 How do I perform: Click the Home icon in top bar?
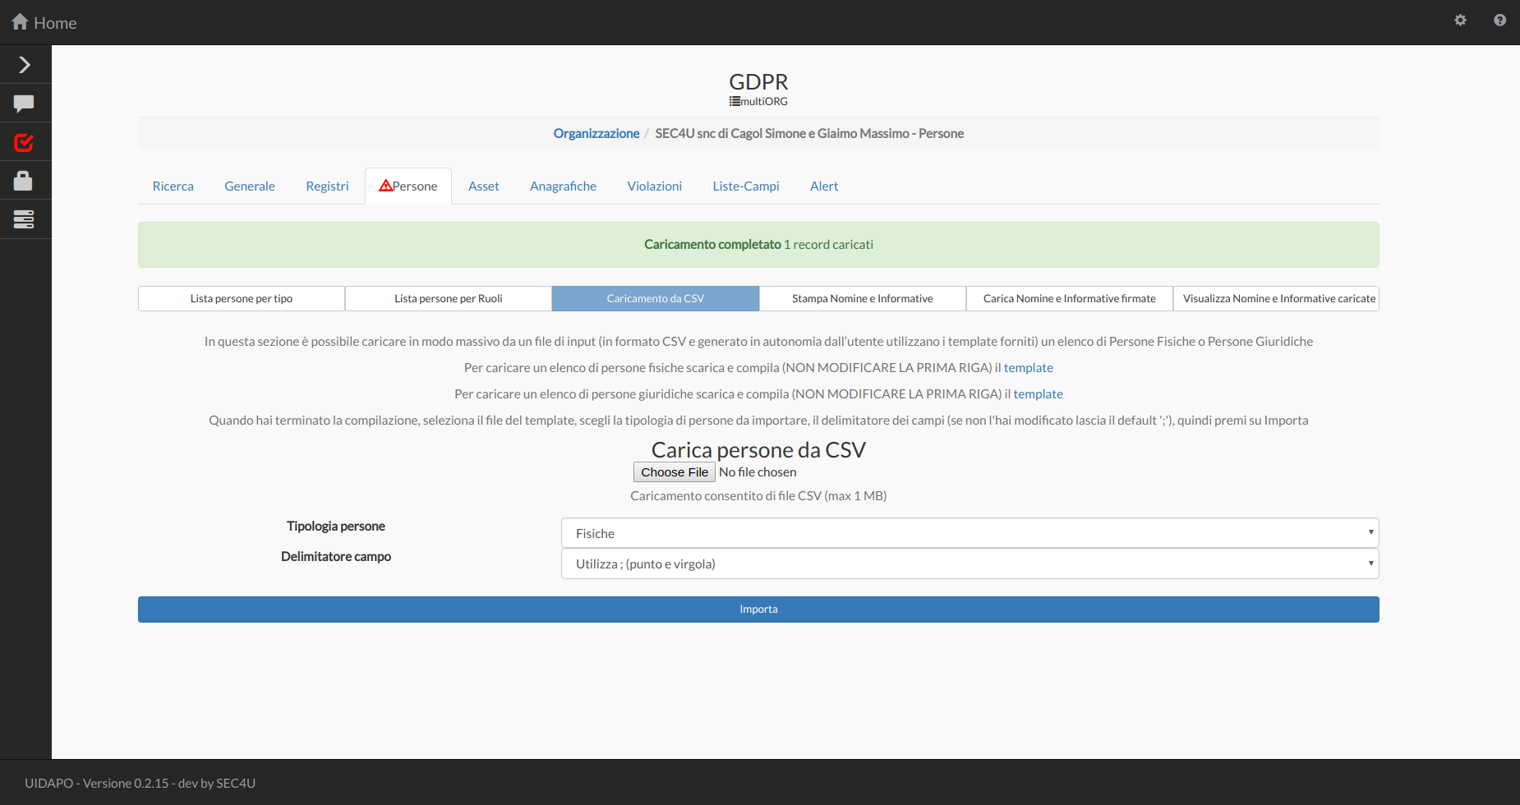21,22
